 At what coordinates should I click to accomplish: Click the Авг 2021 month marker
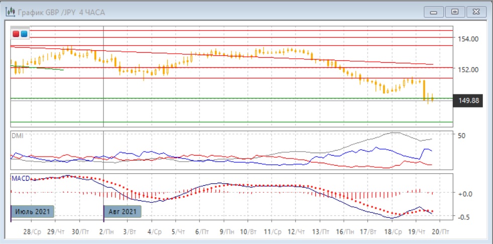point(122,212)
